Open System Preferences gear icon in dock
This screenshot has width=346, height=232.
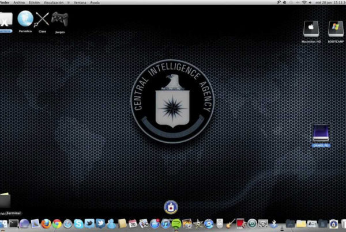[x=263, y=224]
